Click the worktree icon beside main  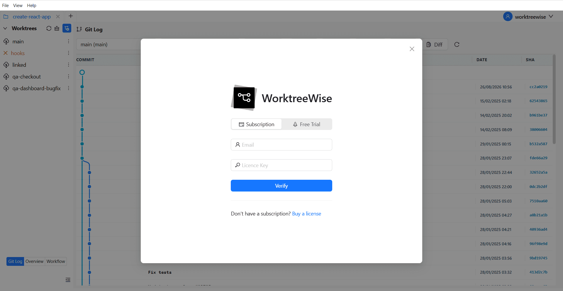[x=6, y=42]
